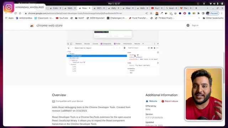Go to the browser home page
228x128 pixels.
pyautogui.click(x=20, y=14)
